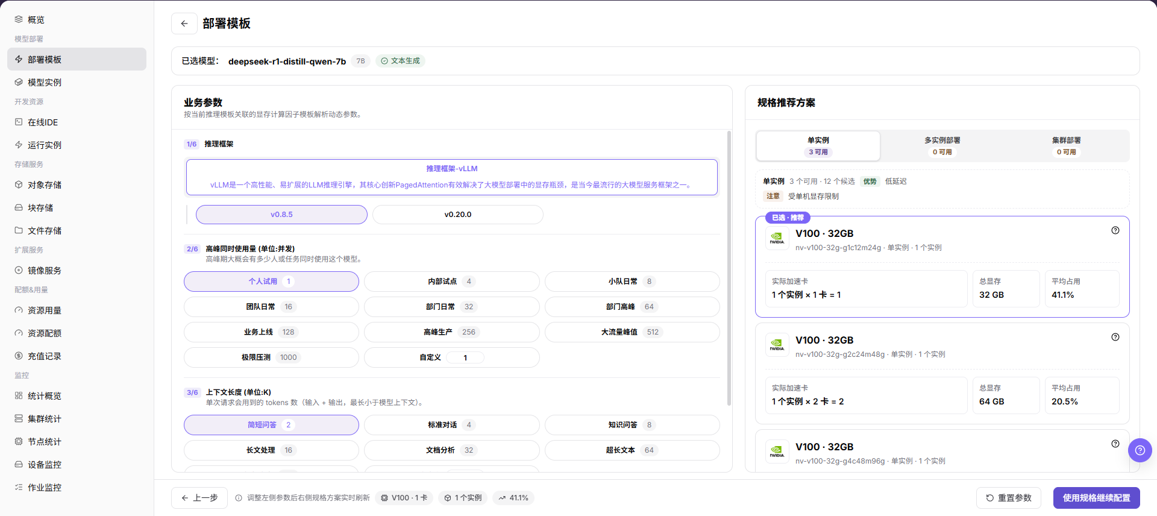Choose 内部试点 4 concurrency option
Viewport: 1157px width, 516px height.
[x=452, y=282]
